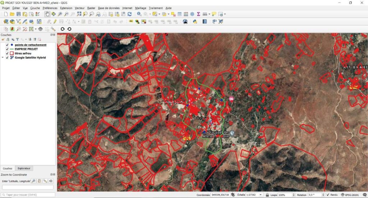Click the EMPRISE PROJET layer name
The image size is (368, 198).
pyautogui.click(x=26, y=49)
